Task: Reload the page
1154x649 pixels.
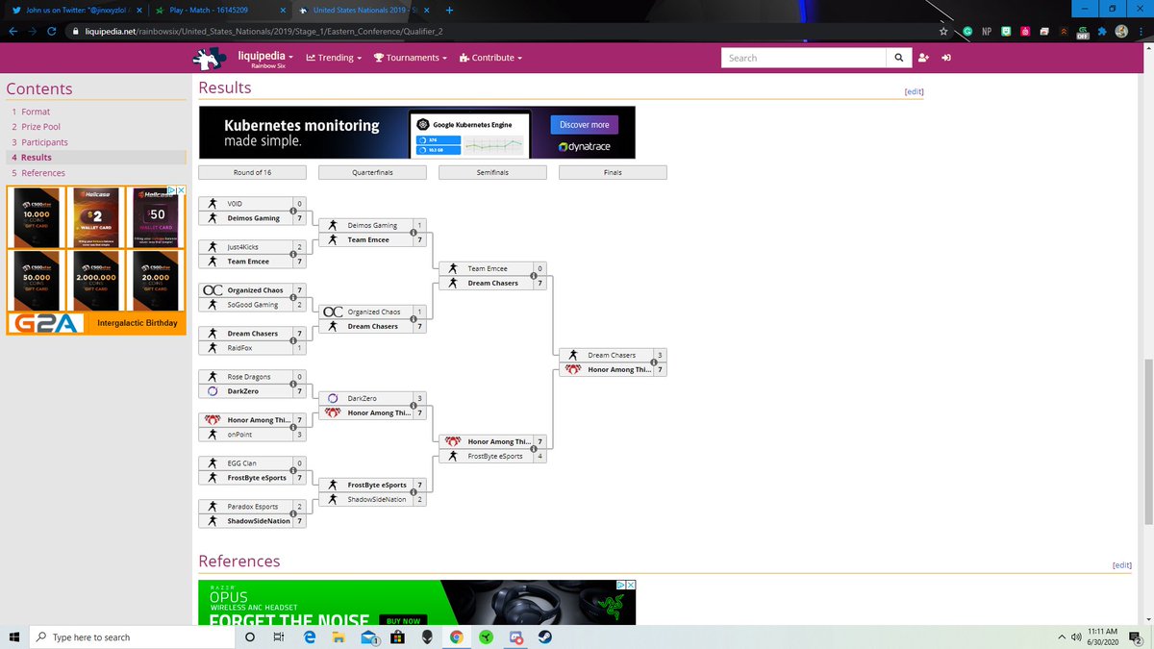Action: (51, 31)
